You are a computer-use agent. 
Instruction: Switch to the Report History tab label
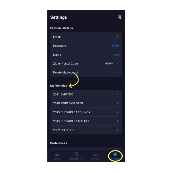[76, 159]
